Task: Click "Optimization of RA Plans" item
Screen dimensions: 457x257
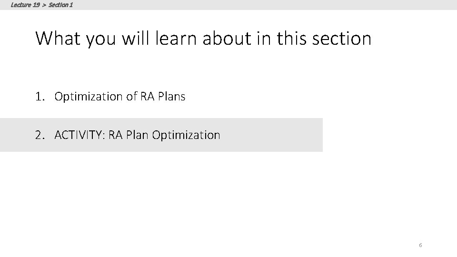Action: [x=120, y=97]
